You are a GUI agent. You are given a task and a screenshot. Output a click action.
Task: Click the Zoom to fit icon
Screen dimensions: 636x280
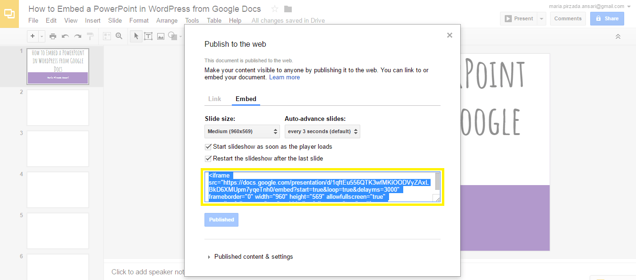tap(107, 36)
